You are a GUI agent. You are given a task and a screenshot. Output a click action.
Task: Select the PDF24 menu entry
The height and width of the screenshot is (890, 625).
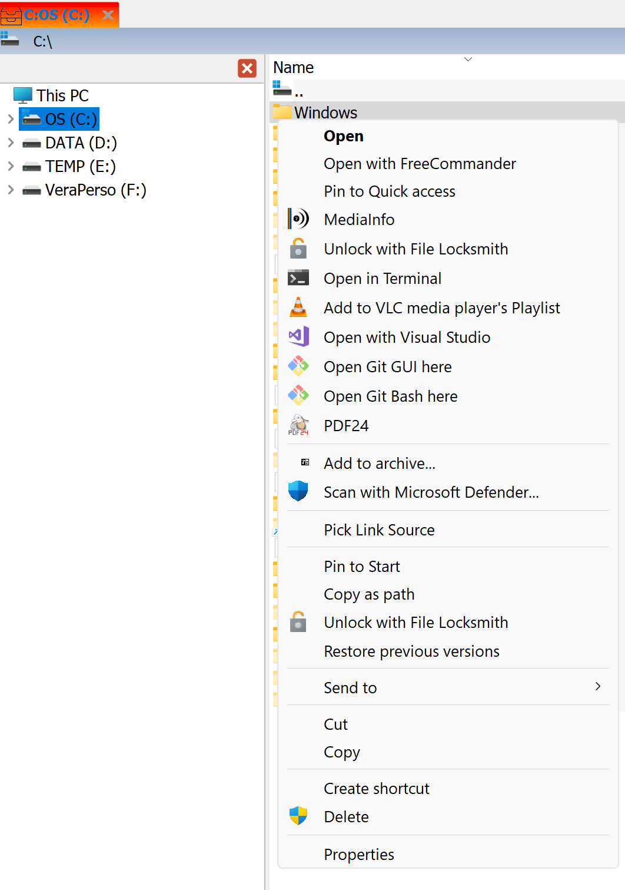[x=448, y=426]
